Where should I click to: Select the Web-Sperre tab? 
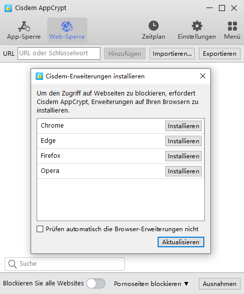point(67,31)
